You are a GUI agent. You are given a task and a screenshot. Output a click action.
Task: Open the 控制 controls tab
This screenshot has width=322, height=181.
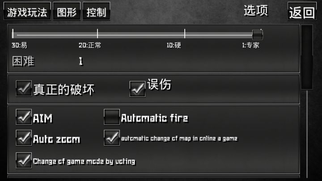coord(96,11)
